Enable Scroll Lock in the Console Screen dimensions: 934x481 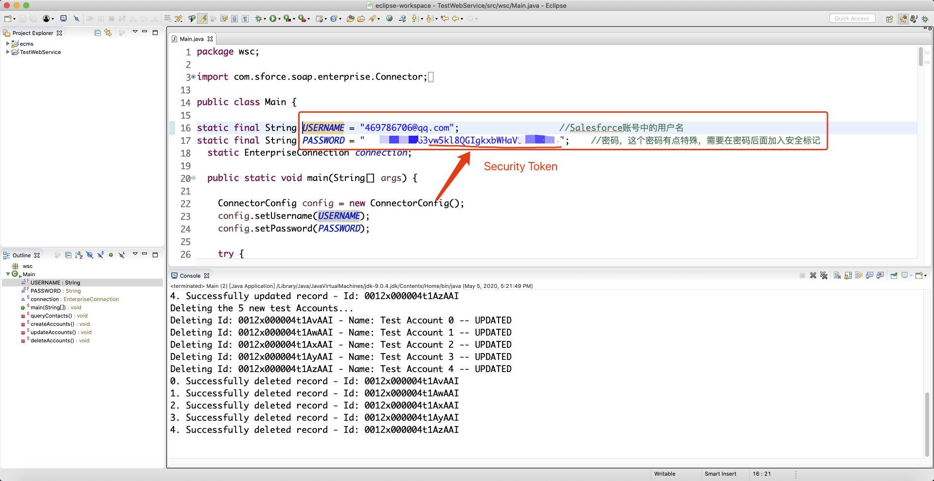click(x=848, y=275)
